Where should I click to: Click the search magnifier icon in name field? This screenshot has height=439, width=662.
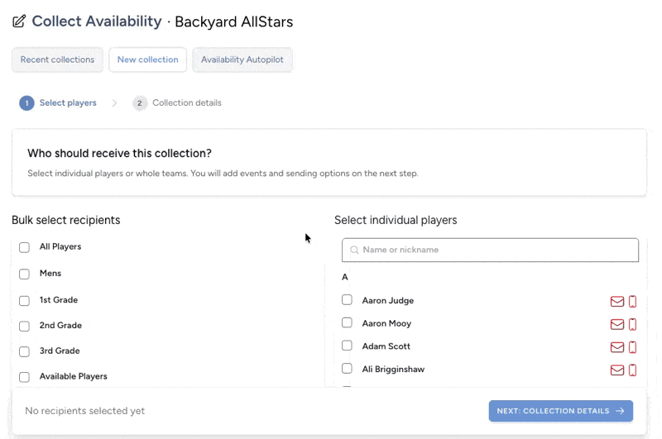354,250
